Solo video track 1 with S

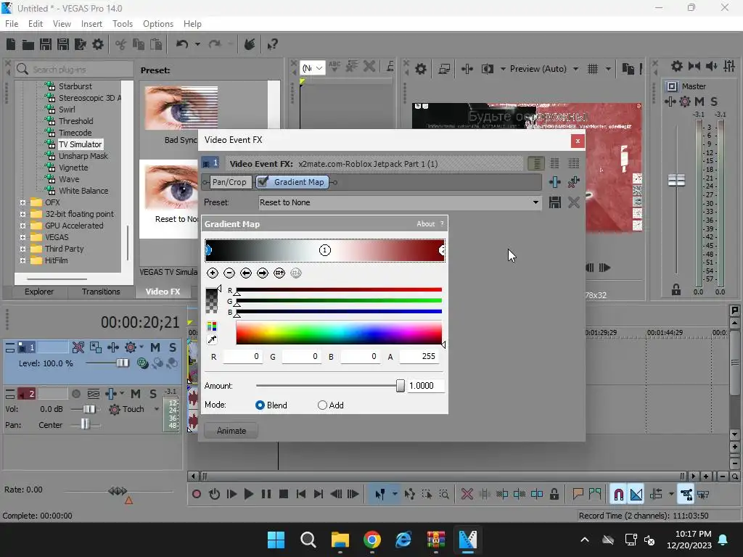[x=173, y=347]
